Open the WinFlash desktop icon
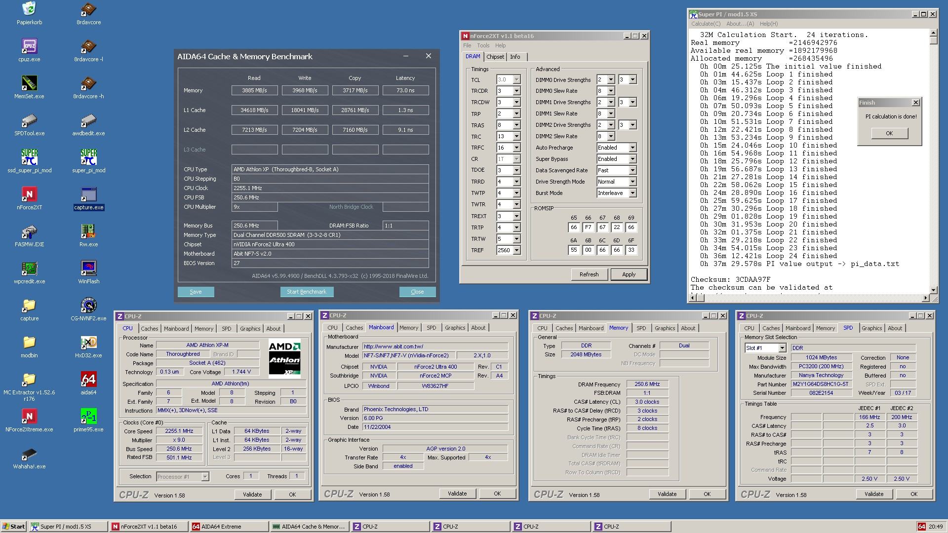 click(x=88, y=272)
